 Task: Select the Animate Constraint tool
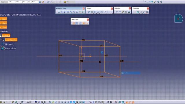pyautogui.click(x=144, y=12)
